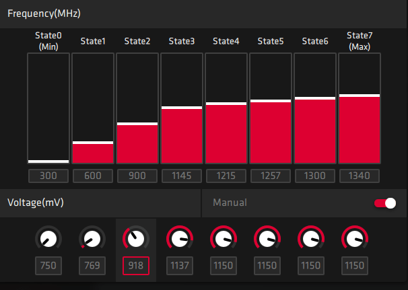Edit the 1257 frequency field
The width and height of the screenshot is (408, 290).
[x=271, y=176]
